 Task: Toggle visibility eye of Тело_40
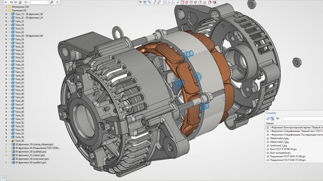10,79
